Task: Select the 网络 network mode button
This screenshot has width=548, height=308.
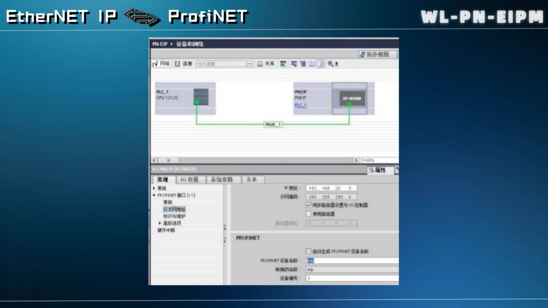Action: (x=161, y=64)
